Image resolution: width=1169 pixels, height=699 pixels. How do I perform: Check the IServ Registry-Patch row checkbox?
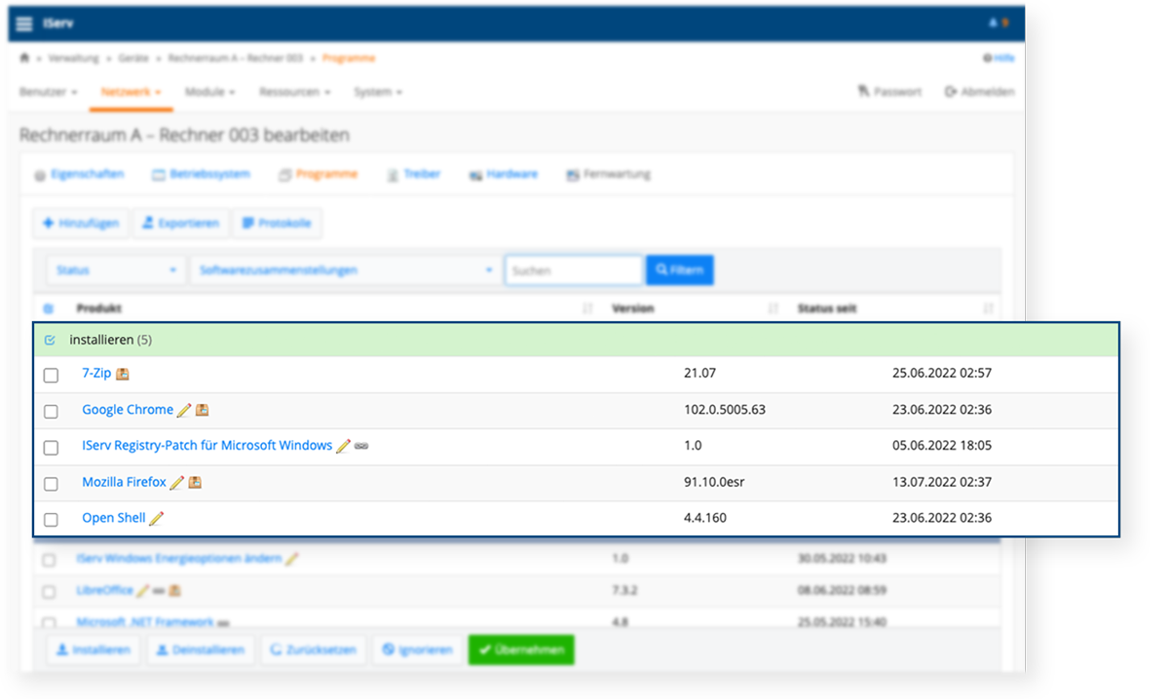point(51,447)
